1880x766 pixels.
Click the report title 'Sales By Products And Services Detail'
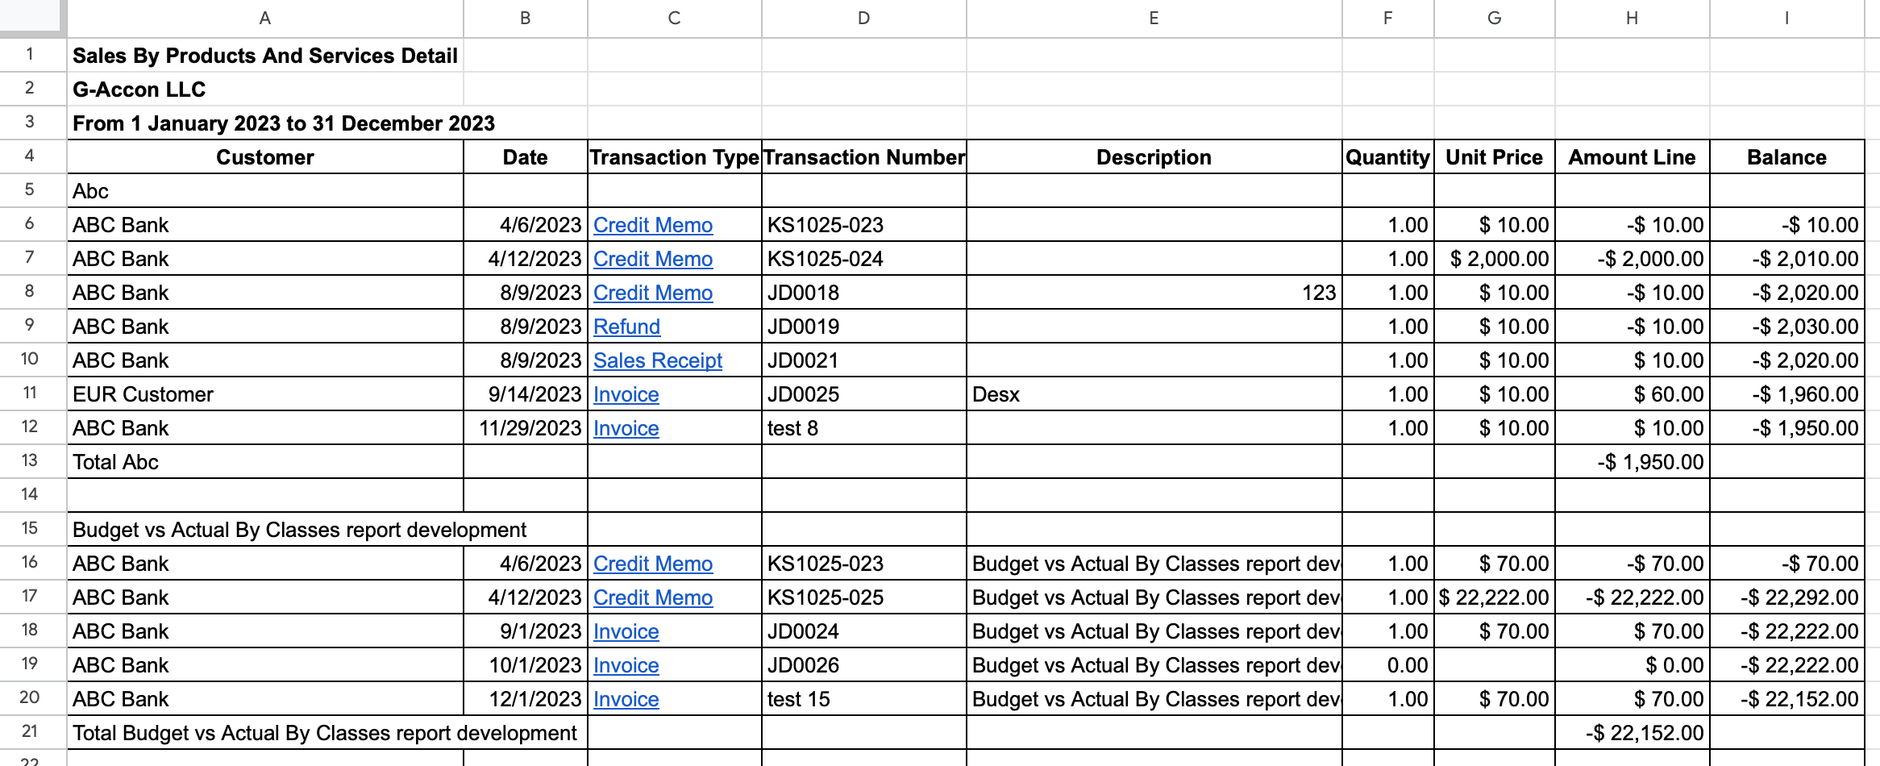[265, 56]
